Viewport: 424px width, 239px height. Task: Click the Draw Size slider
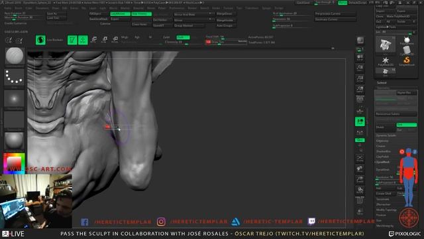(x=226, y=42)
